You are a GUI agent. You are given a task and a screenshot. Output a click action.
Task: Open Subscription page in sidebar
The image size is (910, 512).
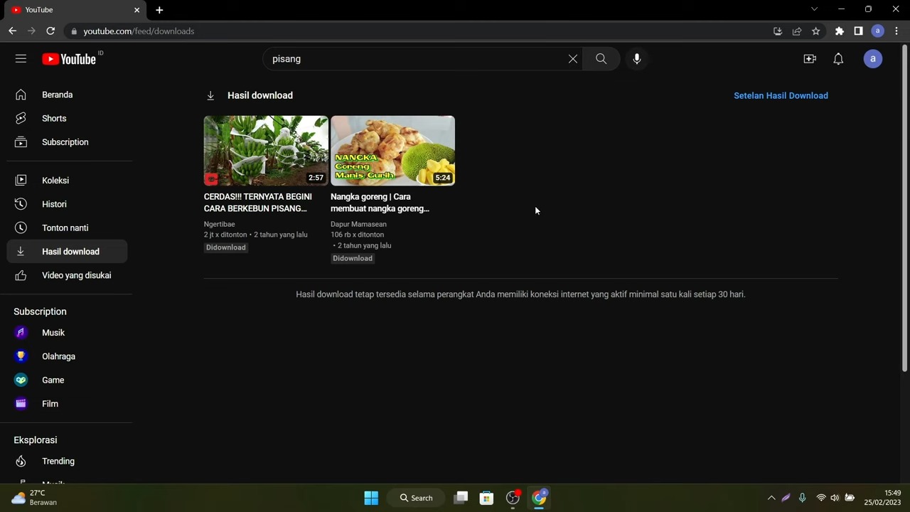point(68,142)
